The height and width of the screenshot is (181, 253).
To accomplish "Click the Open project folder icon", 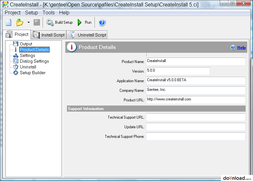I will point(20,22).
